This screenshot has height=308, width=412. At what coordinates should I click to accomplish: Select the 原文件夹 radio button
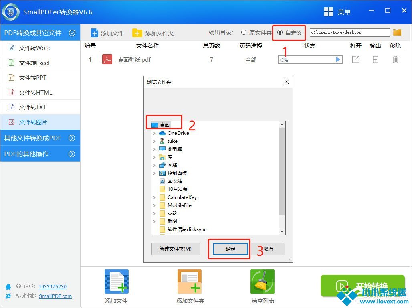point(244,32)
